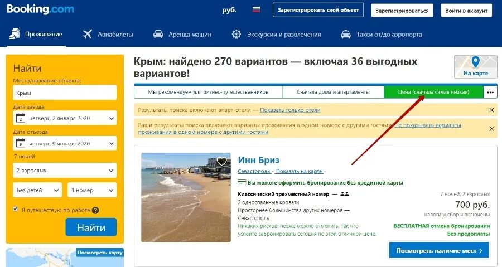Click the check-out calendar icon

point(21,144)
